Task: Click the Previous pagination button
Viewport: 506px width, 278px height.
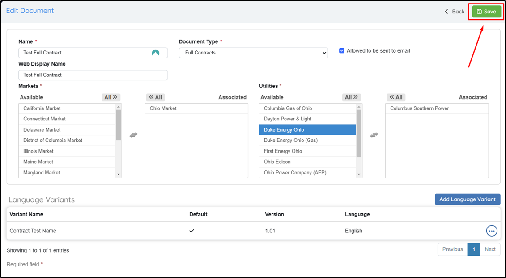Action: [x=452, y=249]
